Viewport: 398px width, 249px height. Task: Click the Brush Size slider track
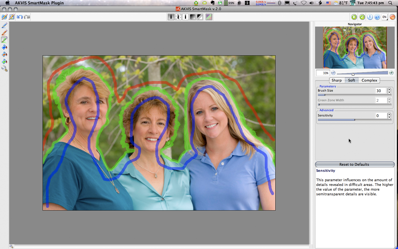(355, 95)
